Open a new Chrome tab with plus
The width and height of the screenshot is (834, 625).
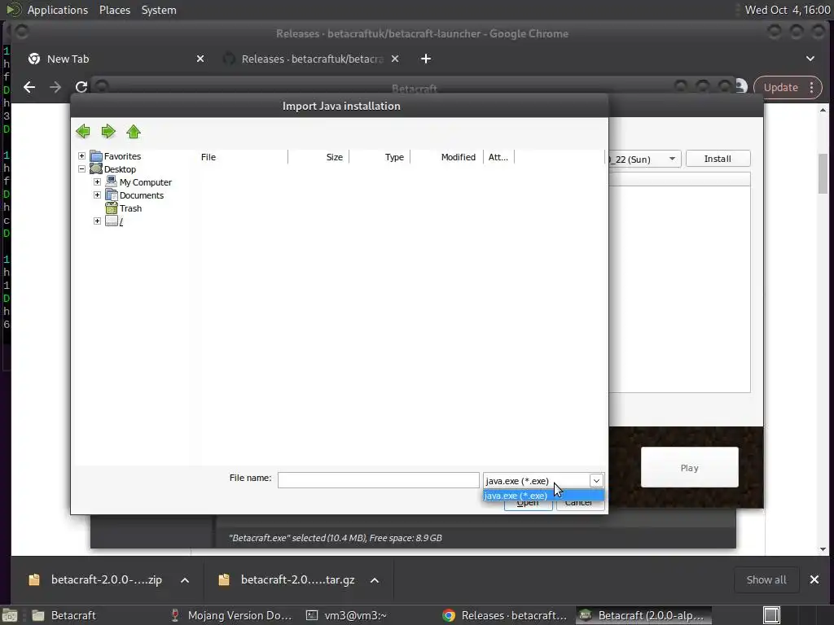[425, 59]
